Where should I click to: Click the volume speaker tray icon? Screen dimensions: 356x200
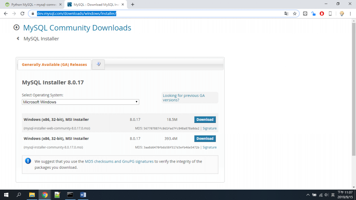pos(326,195)
